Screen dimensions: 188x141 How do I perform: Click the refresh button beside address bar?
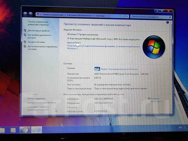127,16
